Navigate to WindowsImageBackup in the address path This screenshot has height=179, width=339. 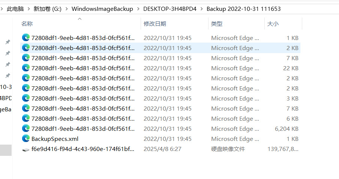pos(102,9)
